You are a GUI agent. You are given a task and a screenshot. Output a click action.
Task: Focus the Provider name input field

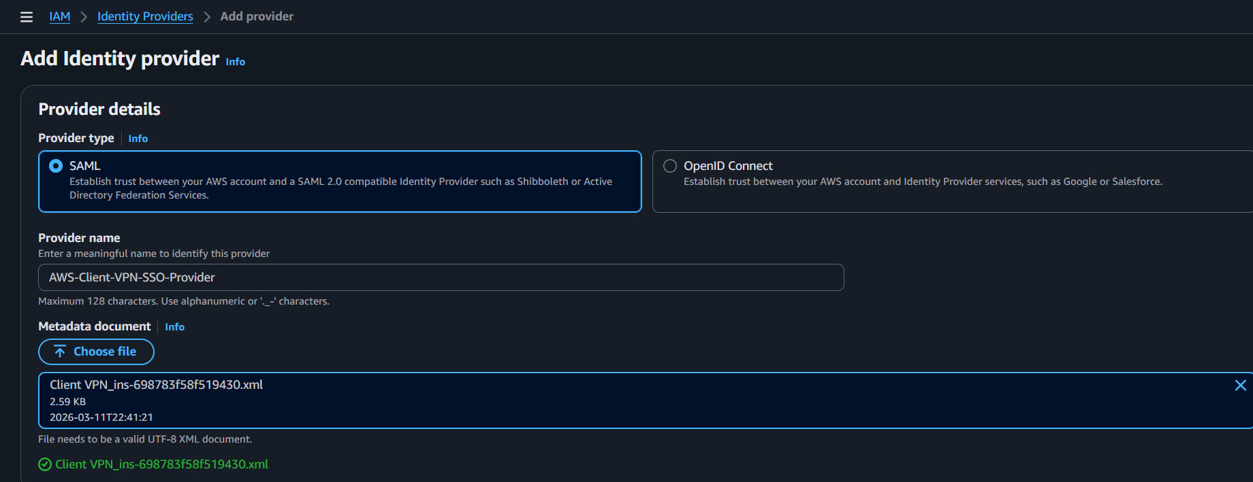click(441, 277)
